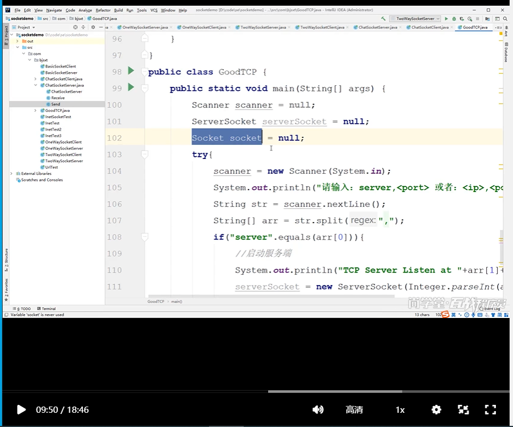Open Project panel settings gear
Image resolution: width=513 pixels, height=427 pixels.
[x=93, y=27]
